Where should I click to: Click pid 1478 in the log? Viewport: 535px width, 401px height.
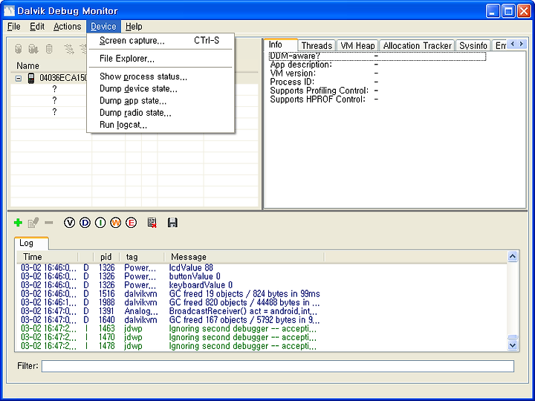click(x=107, y=346)
